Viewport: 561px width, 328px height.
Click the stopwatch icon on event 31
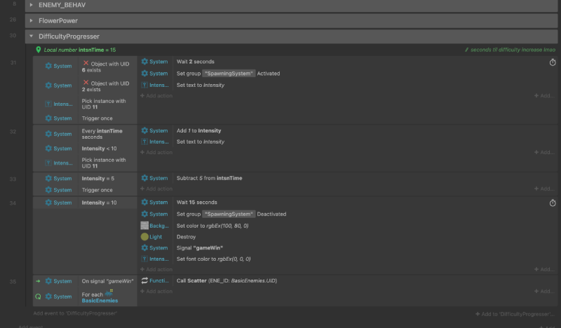552,62
